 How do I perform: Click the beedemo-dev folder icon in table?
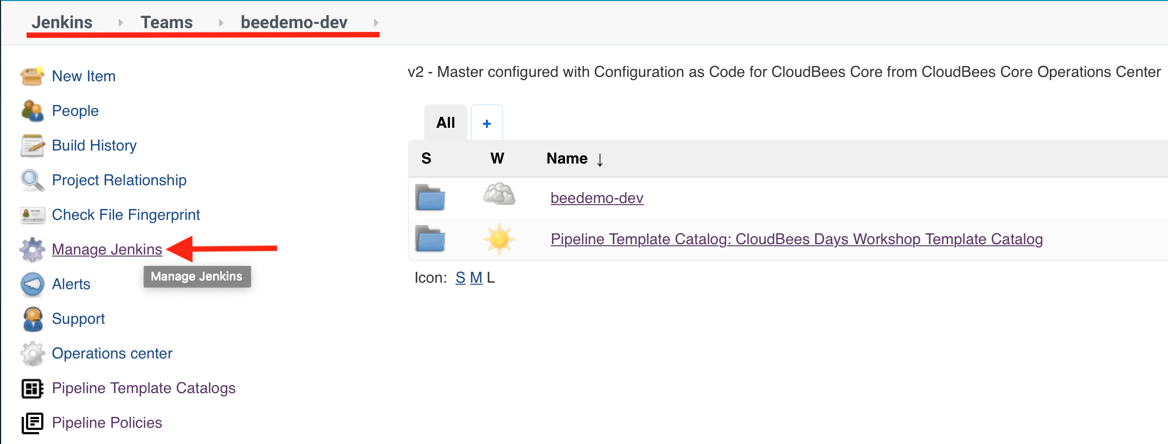tap(430, 198)
